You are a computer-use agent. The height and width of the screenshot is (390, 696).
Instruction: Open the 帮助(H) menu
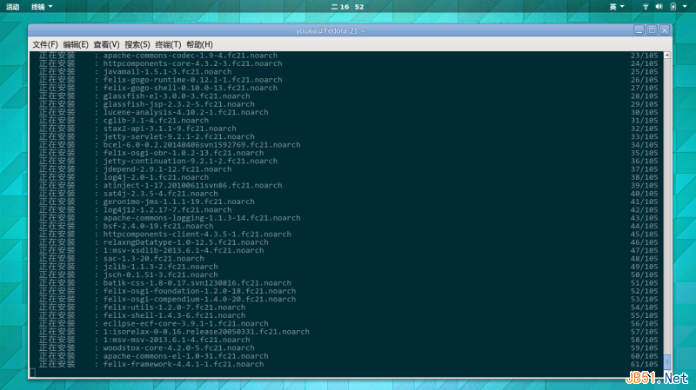tap(199, 44)
